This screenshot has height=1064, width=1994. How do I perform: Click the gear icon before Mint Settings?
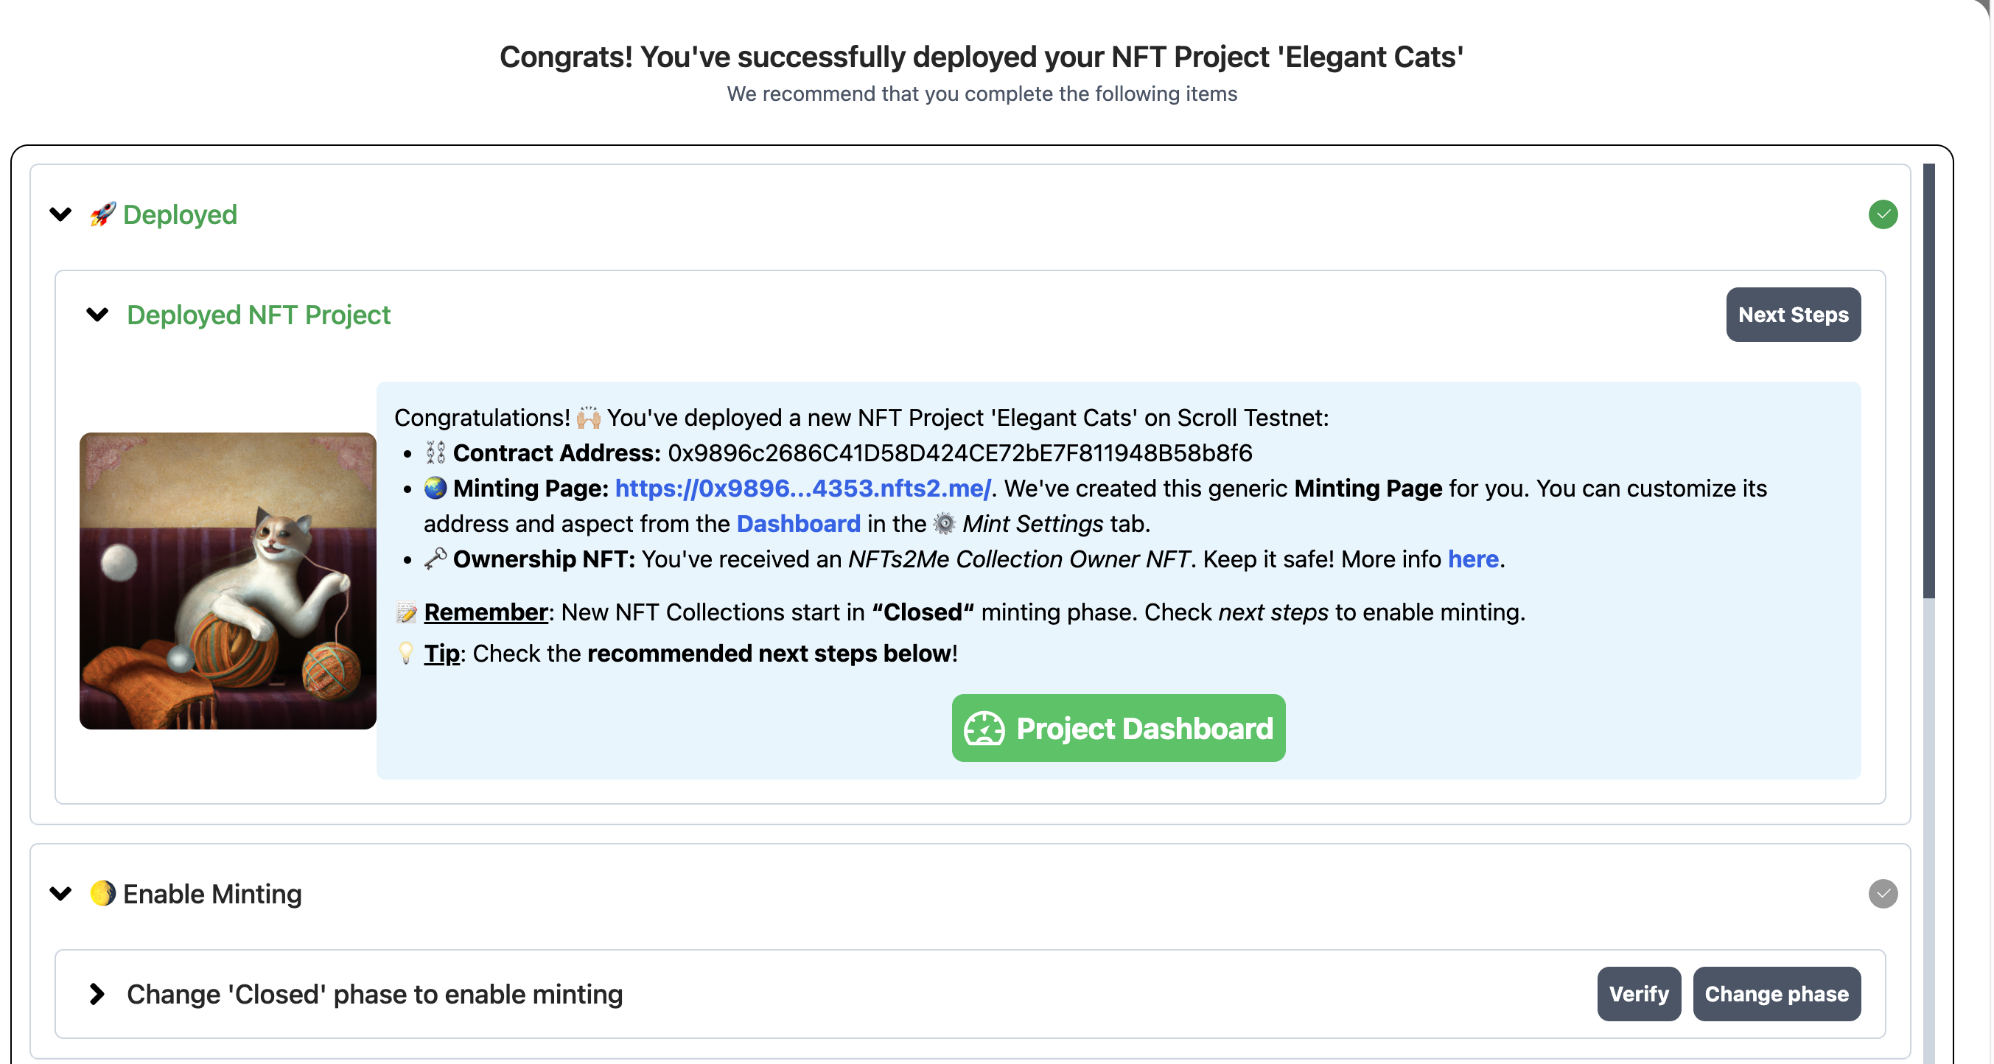point(945,524)
